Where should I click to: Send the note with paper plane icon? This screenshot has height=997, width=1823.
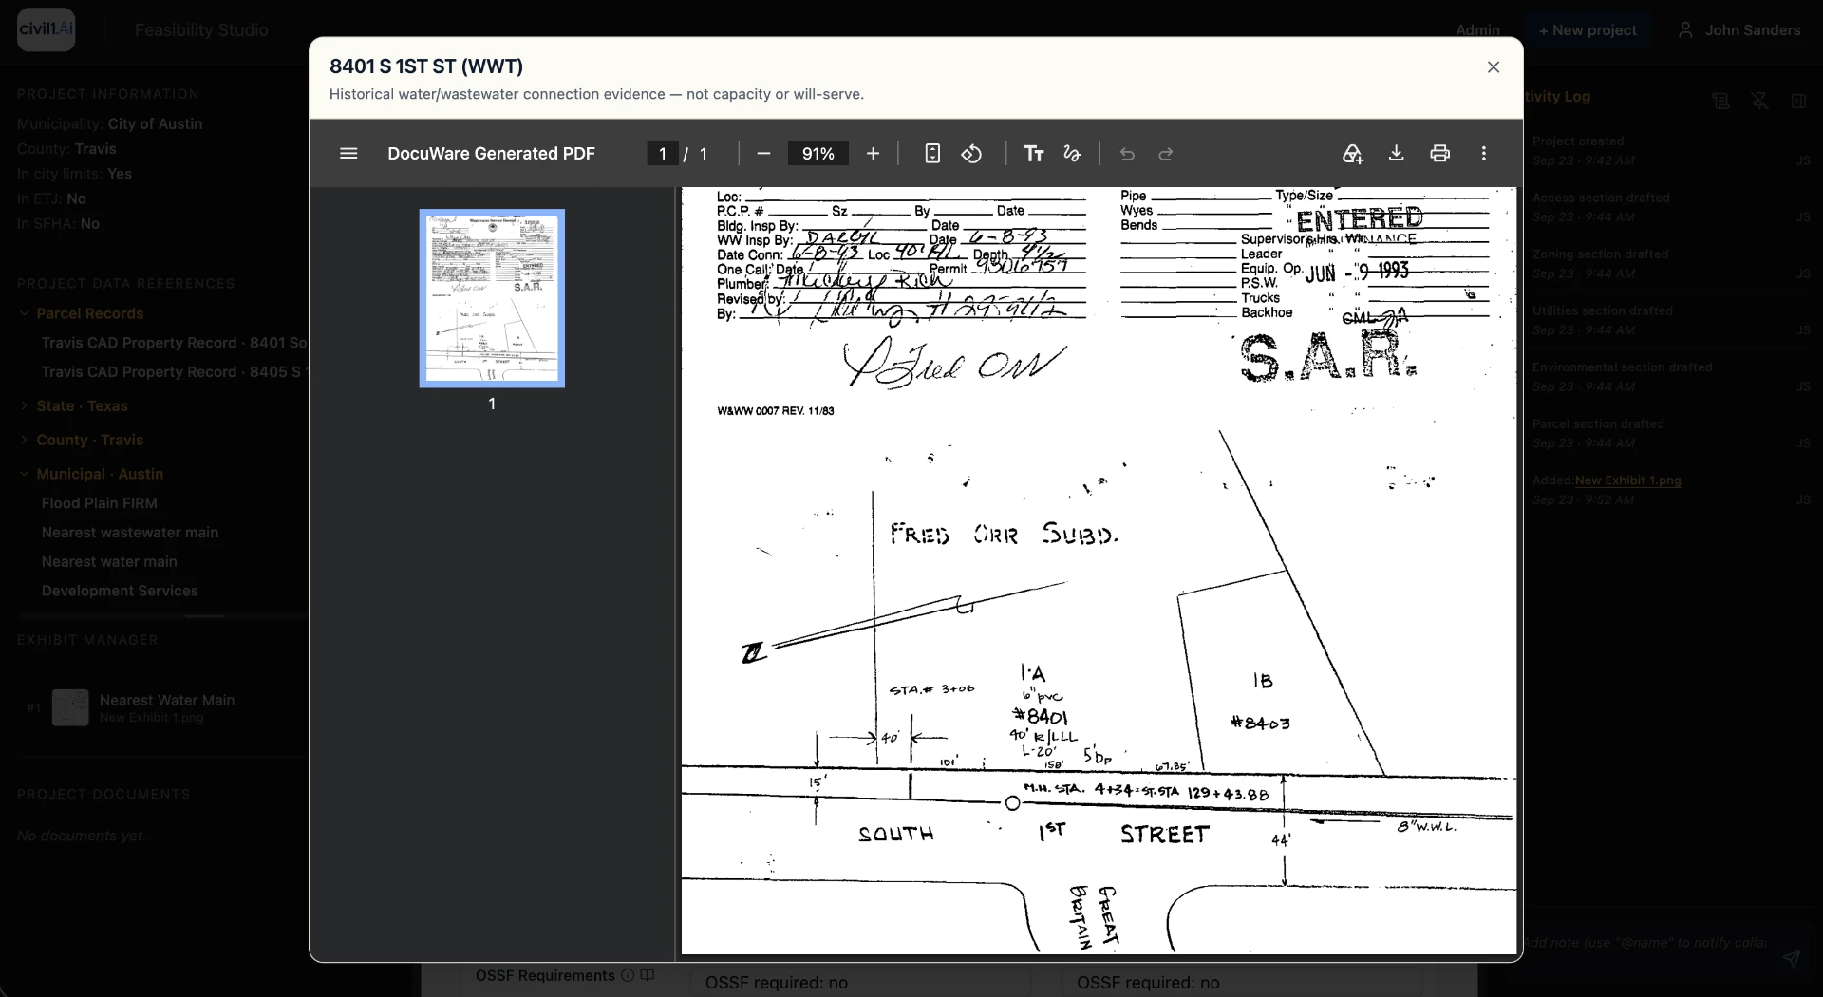1791,958
